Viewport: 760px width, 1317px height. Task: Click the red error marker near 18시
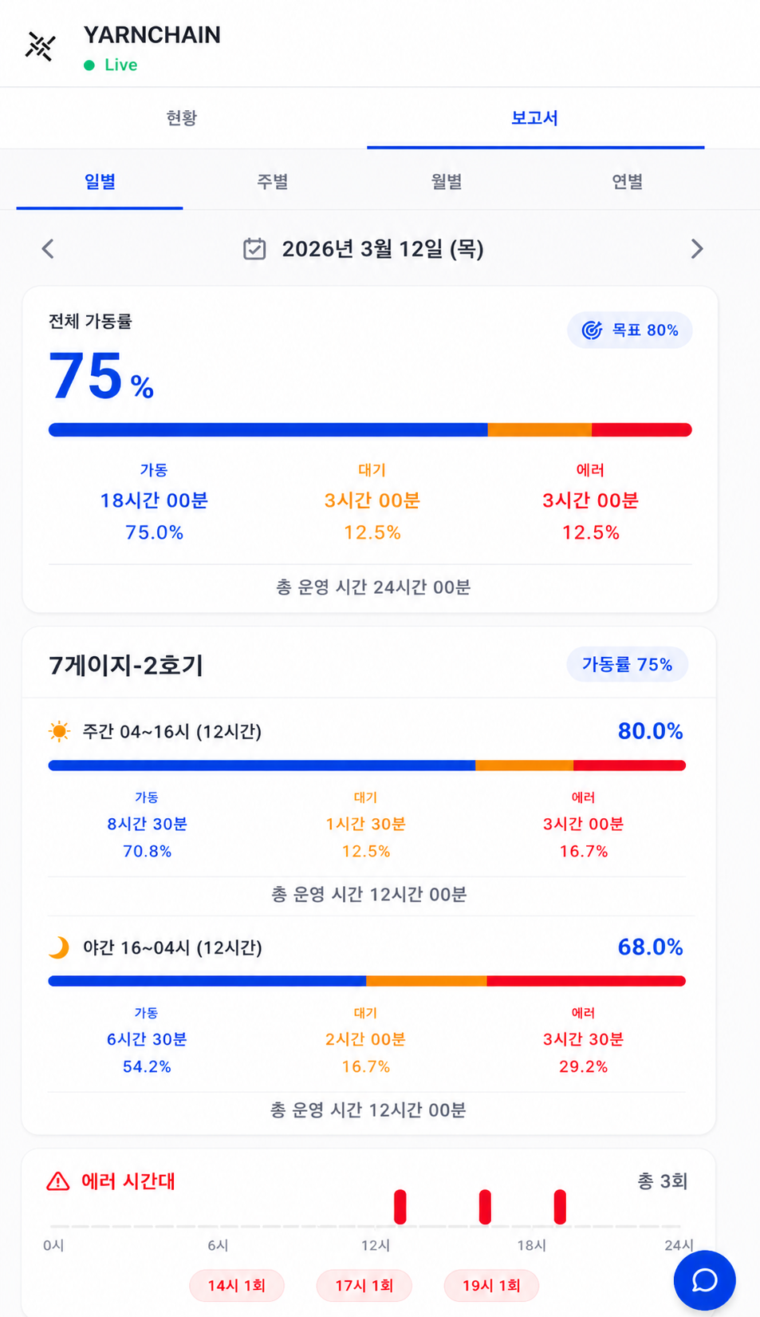[560, 1207]
